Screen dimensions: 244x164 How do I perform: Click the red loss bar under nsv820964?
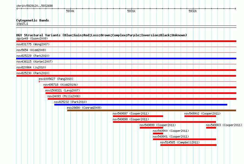coord(126,70)
